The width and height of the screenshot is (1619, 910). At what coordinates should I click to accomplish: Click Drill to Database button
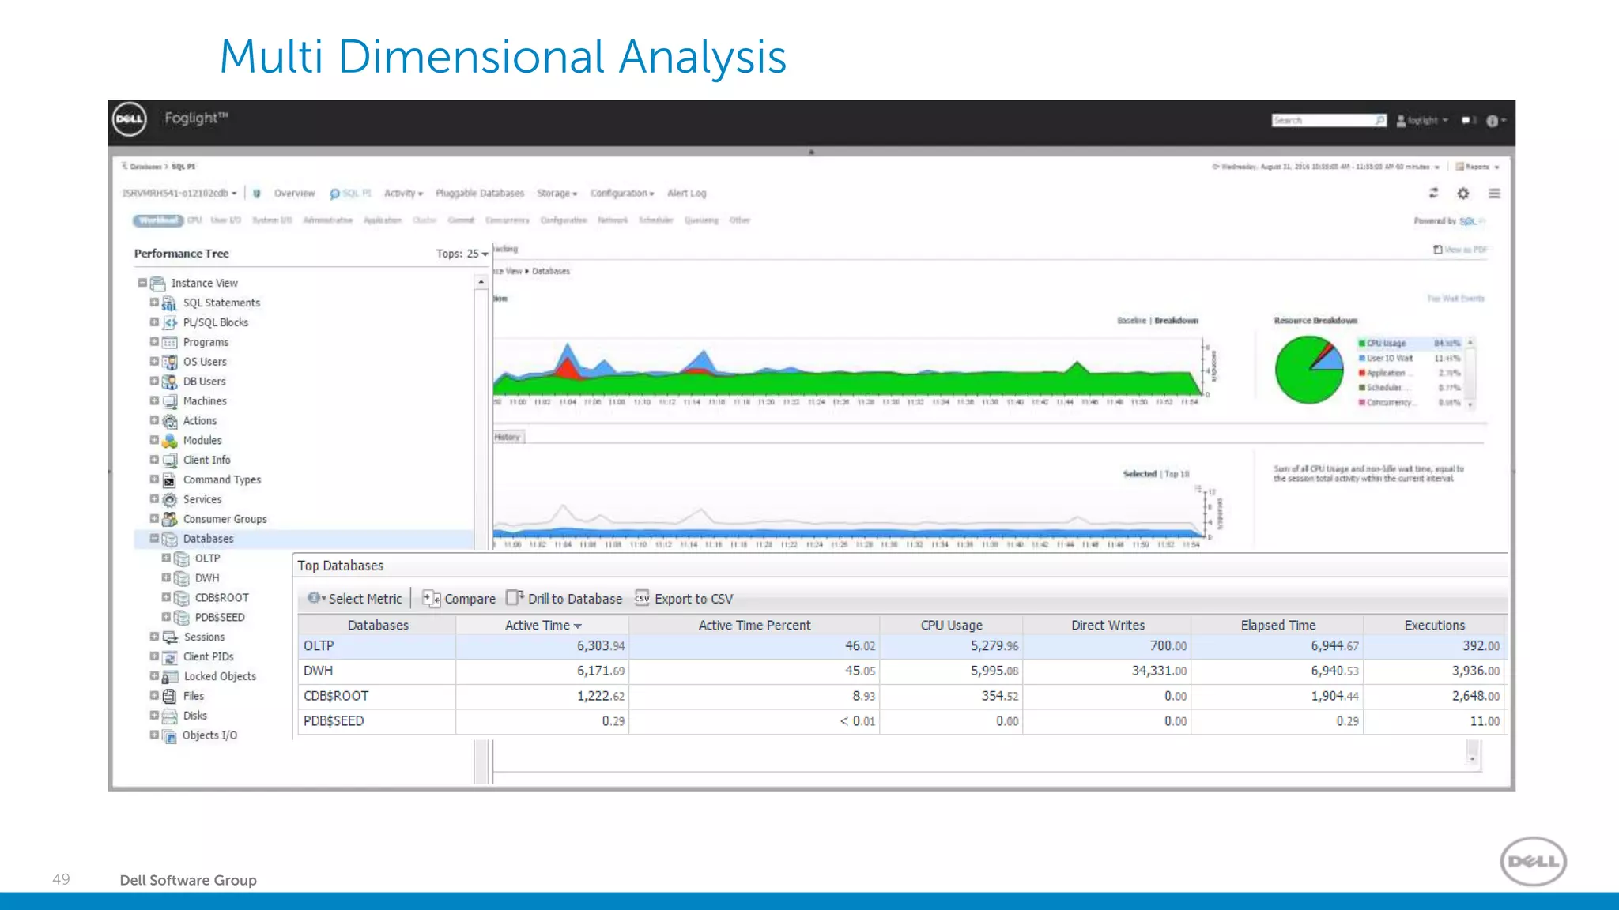pos(564,599)
